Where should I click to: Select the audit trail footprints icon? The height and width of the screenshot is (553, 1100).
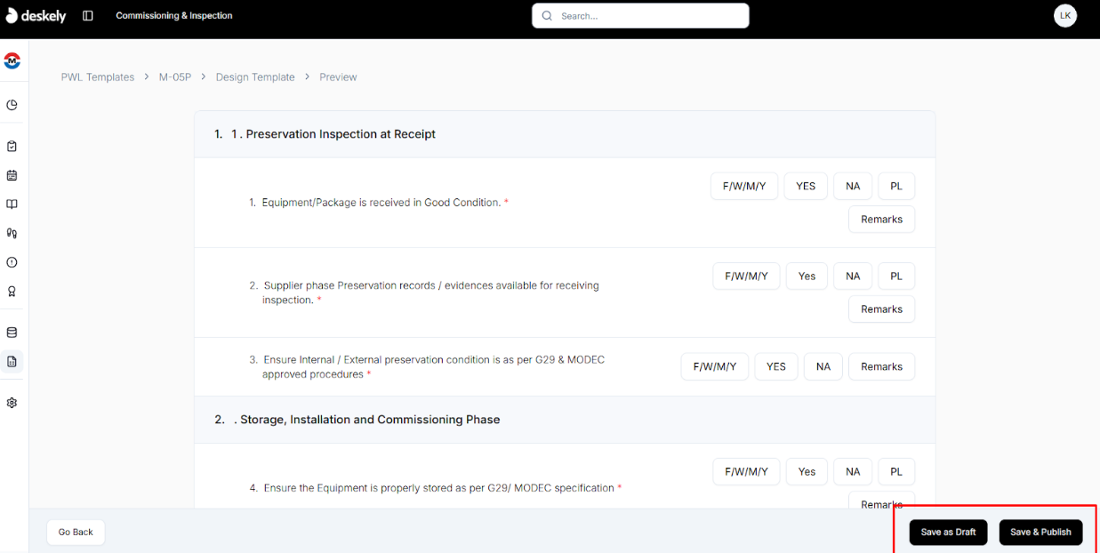(12, 233)
